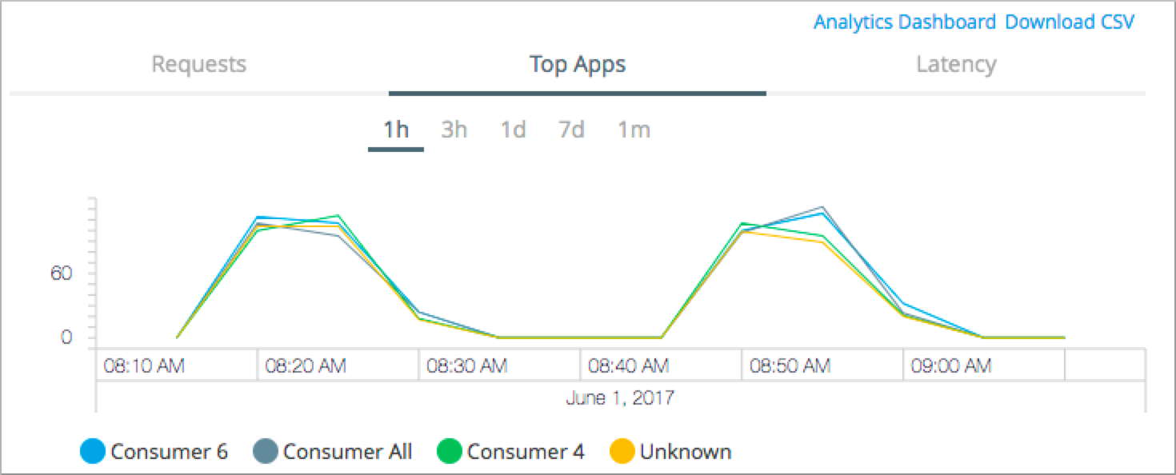Toggle the Consumer 6 series visibility

click(94, 451)
